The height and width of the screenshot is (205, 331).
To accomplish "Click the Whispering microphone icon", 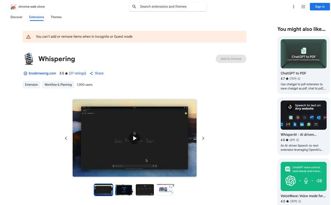I will tap(29, 59).
